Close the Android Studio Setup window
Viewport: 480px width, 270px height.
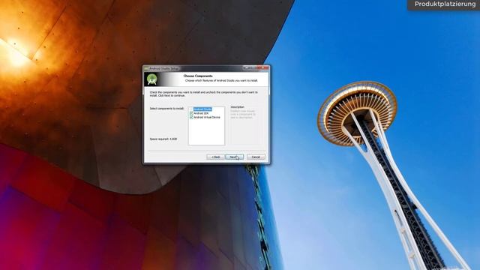(263, 68)
